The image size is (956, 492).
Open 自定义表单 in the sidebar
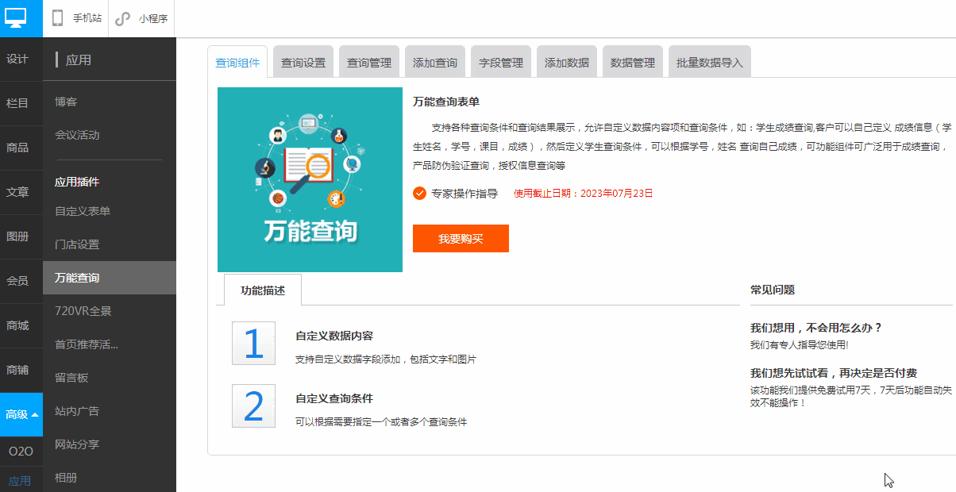pos(83,211)
